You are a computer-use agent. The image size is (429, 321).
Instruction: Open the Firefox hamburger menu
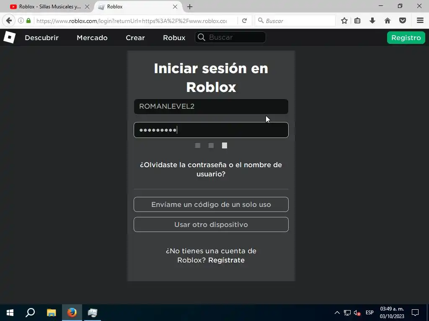(420, 20)
